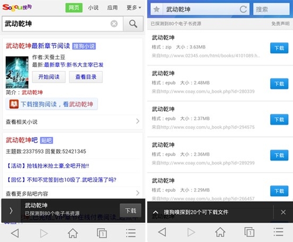Expand 查看更多贴吧内容 row
The image size is (293, 242).
pos(73,193)
